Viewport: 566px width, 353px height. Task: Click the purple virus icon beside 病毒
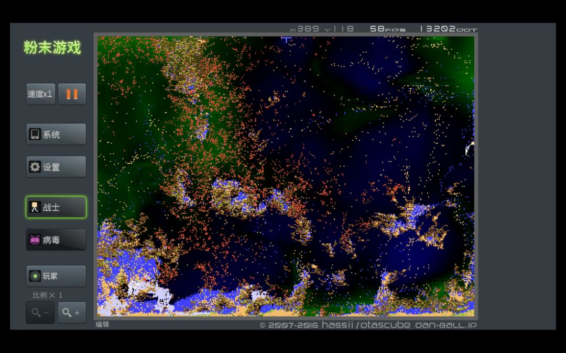click(35, 240)
